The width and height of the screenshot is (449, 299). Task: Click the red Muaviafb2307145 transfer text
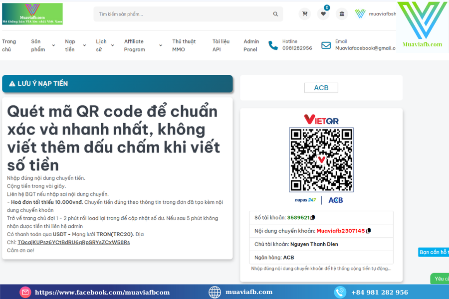[x=340, y=231]
